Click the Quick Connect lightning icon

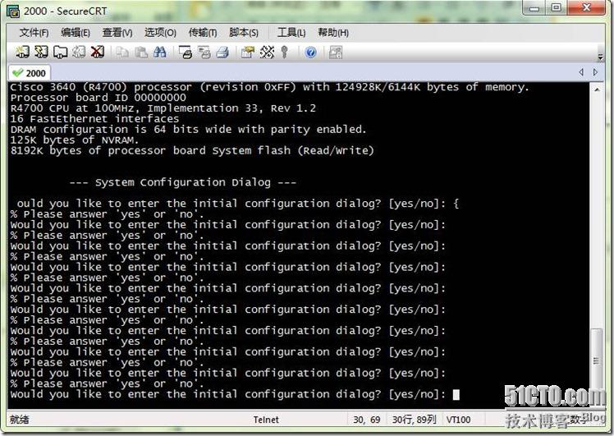(x=41, y=52)
